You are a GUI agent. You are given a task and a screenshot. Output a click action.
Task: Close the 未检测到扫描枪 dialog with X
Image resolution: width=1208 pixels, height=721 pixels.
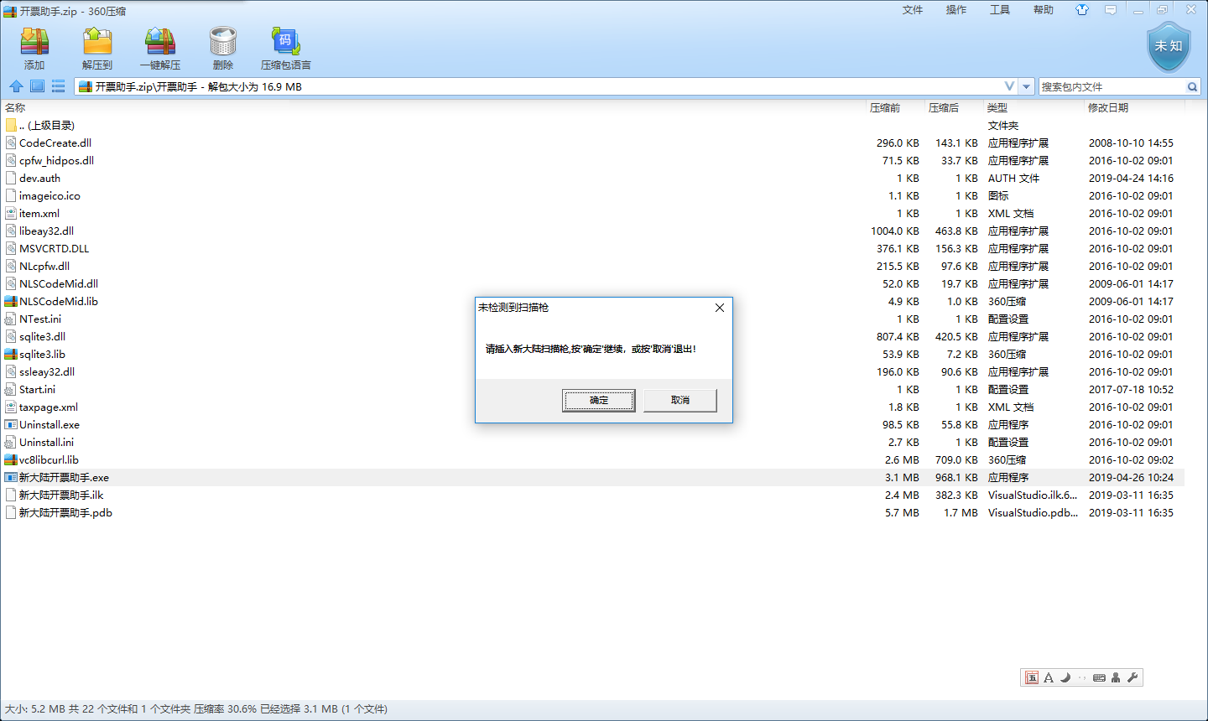(719, 308)
